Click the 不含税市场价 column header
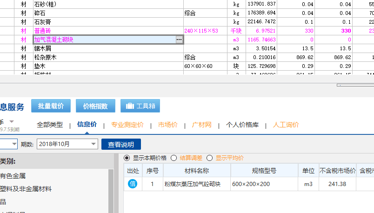The width and height of the screenshot is (374, 213). pyautogui.click(x=338, y=171)
